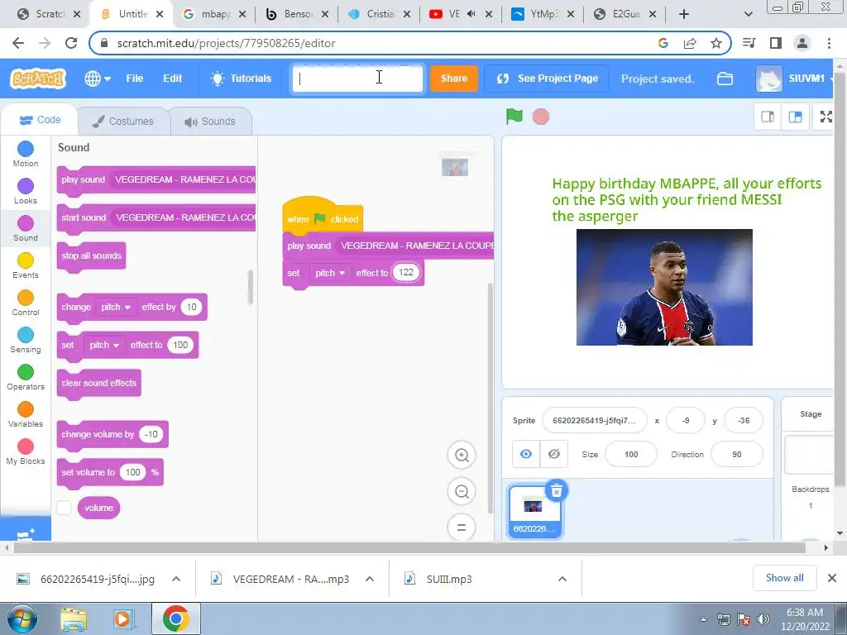The width and height of the screenshot is (847, 635).
Task: Click Show all downloads button
Action: click(784, 578)
